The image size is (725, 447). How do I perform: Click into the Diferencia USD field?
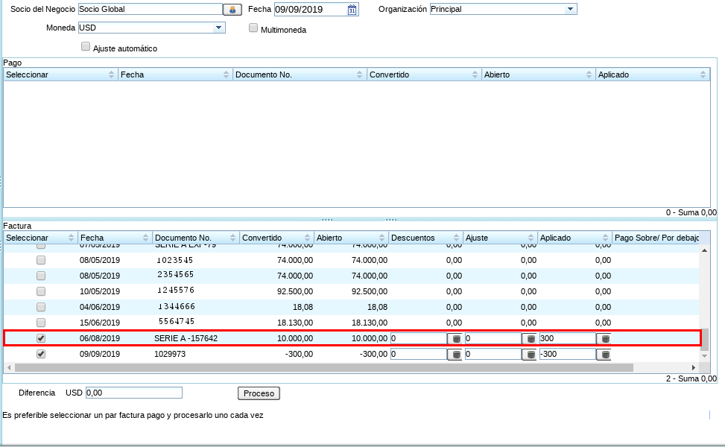coord(134,393)
